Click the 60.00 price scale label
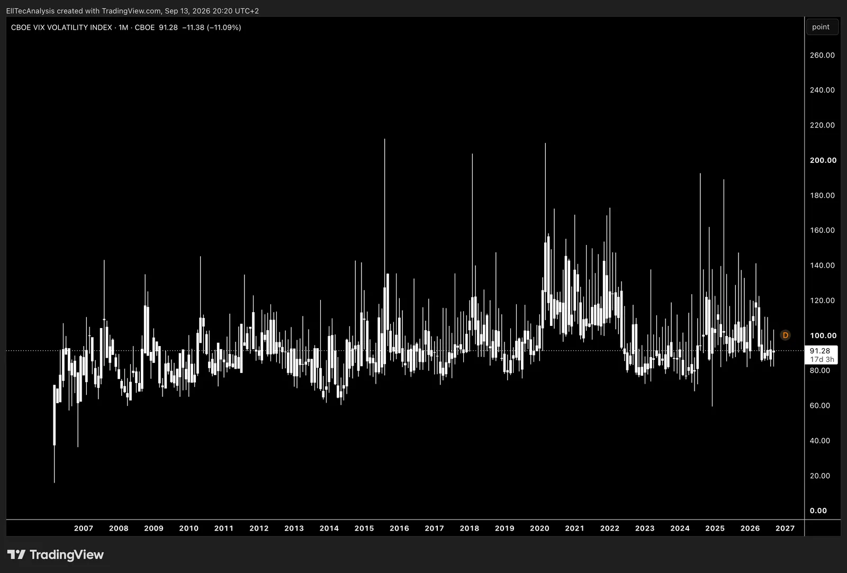The height and width of the screenshot is (573, 847). coord(820,405)
